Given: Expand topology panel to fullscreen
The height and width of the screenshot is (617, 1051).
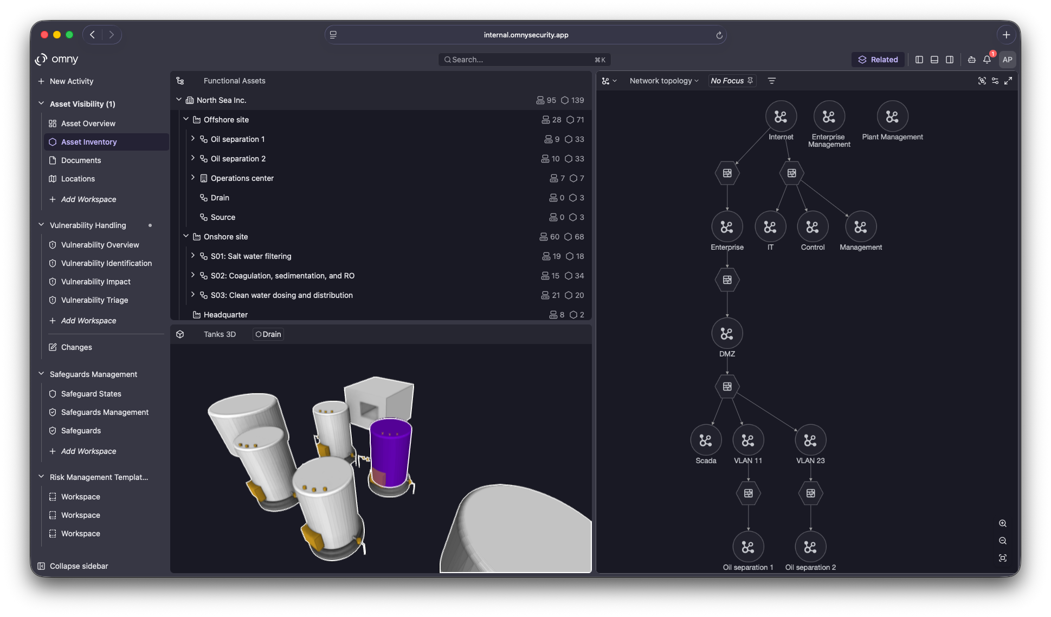Looking at the screenshot, I should click(x=1008, y=81).
